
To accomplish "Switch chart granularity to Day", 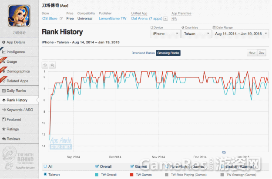I will tap(262, 53).
